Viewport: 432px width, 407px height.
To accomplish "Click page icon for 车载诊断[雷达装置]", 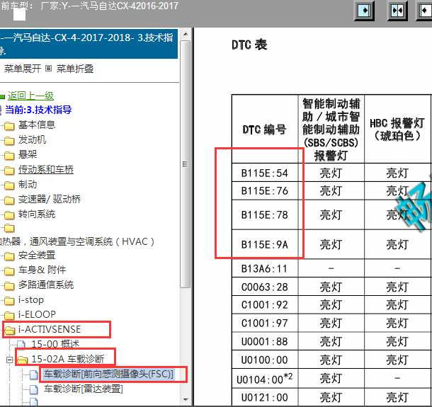I will (x=33, y=389).
